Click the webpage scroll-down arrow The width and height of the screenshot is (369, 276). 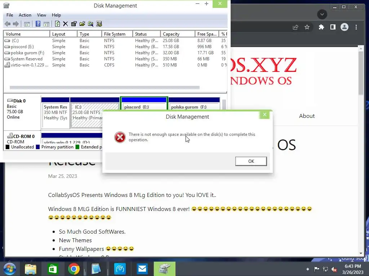361,253
